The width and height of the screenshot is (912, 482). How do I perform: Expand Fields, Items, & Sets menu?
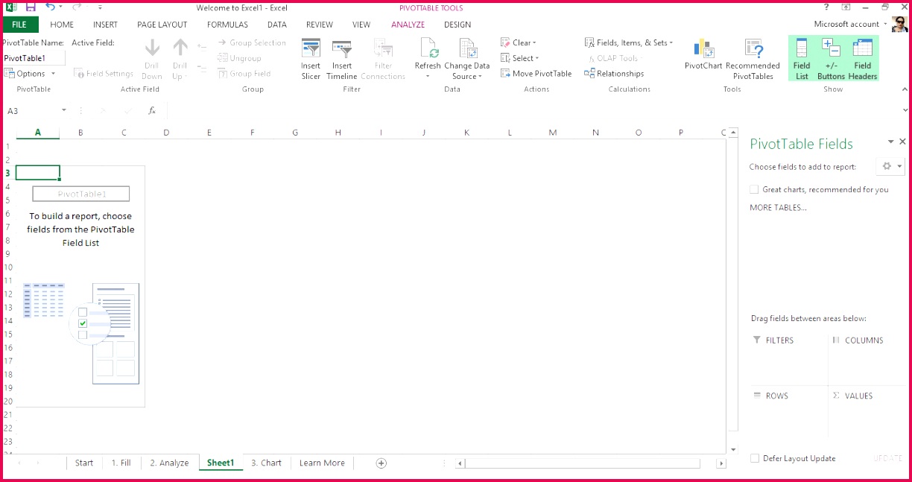[x=629, y=42]
